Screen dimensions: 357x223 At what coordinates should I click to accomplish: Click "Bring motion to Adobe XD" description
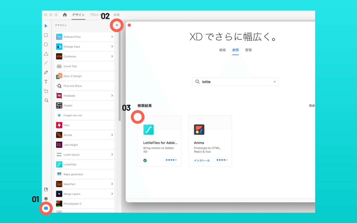pyautogui.click(x=159, y=150)
